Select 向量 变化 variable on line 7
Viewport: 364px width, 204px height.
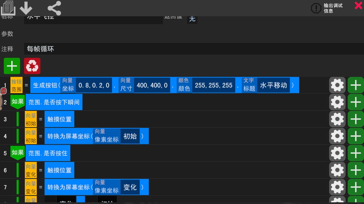31,187
